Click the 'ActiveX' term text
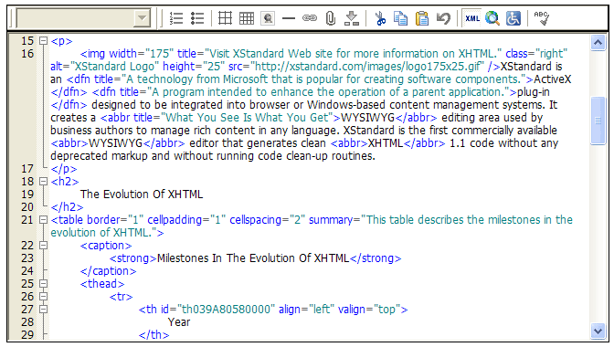Viewport: 614px width, 347px height. pyautogui.click(x=553, y=79)
